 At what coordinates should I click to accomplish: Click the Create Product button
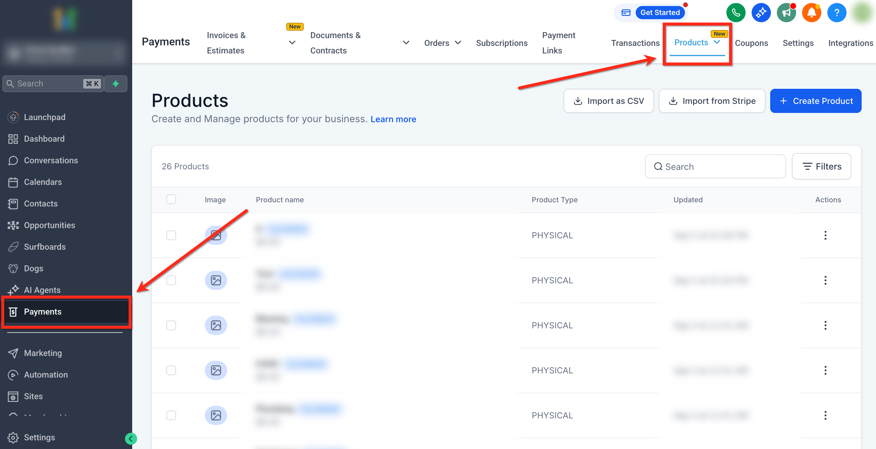[816, 101]
